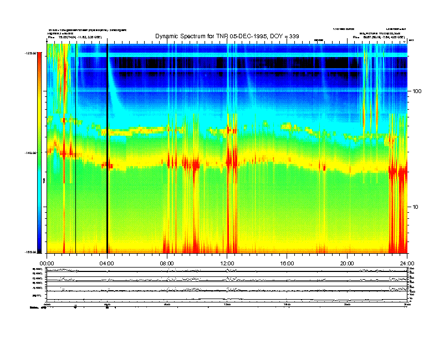The width and height of the screenshot is (439, 339).
Task: Click the square marker under 04:00 on bottom strip
Action: [x=107, y=307]
